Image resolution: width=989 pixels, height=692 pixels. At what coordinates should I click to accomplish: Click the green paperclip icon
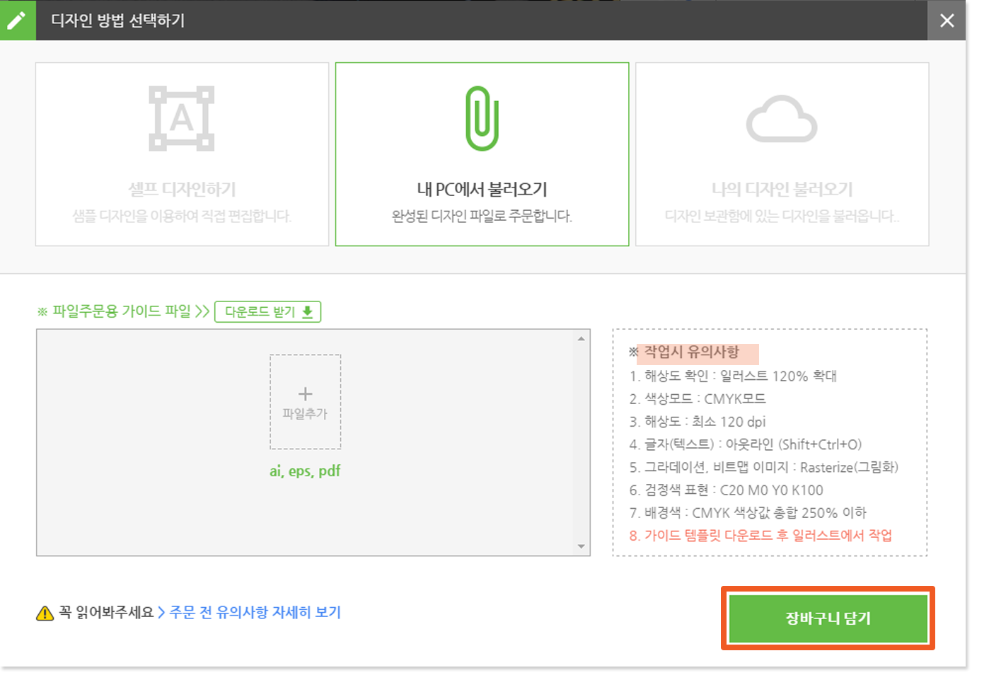482,118
